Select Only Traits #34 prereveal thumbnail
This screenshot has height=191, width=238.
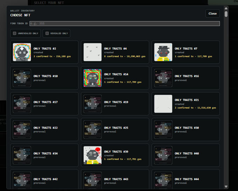22,155
